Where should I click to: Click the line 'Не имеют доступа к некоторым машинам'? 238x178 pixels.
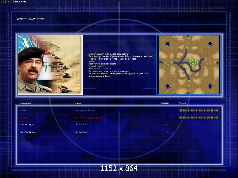(x=109, y=71)
